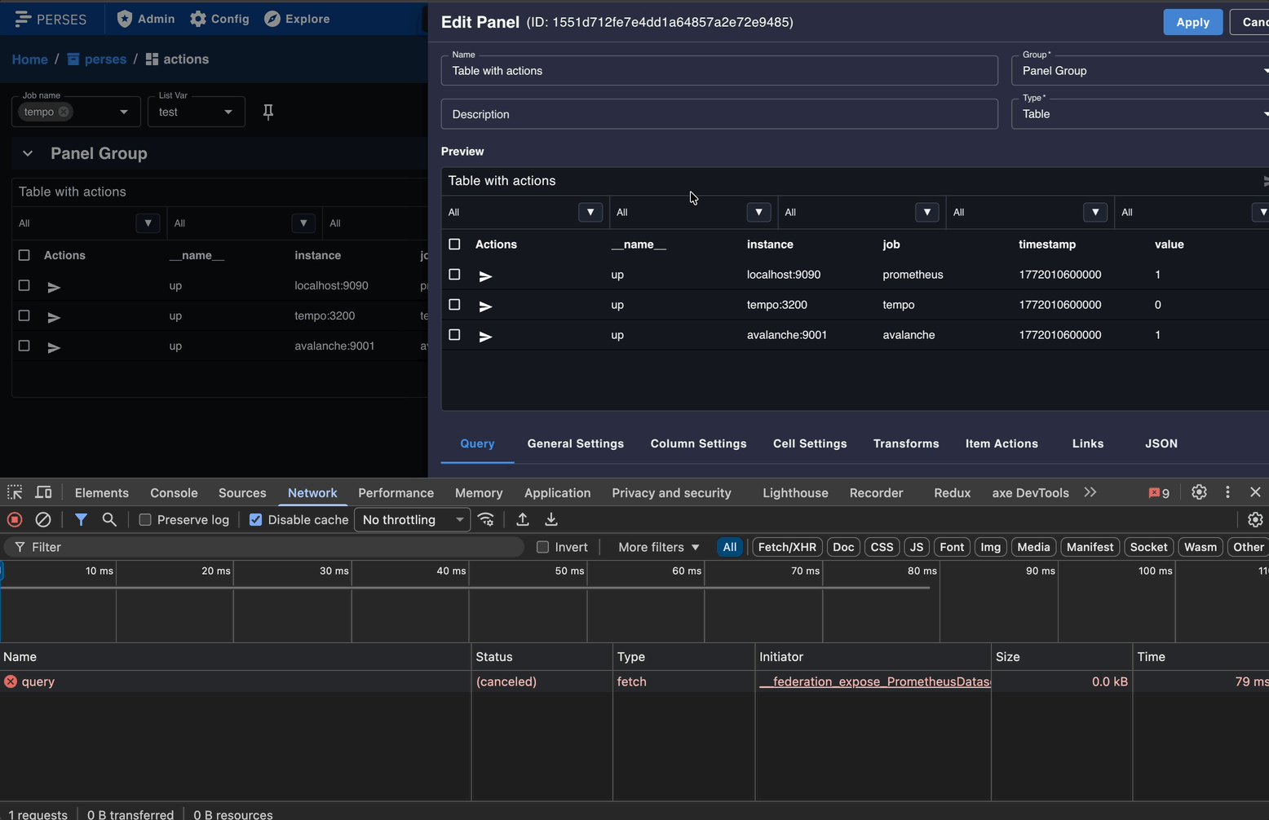Open DevTools network search magnifier

point(109,520)
